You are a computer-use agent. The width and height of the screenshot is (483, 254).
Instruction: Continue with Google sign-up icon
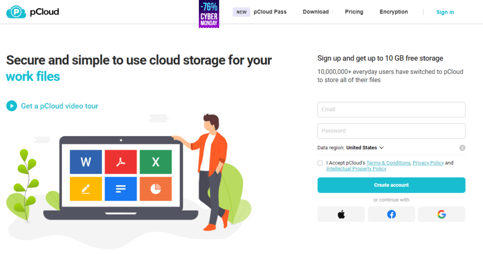441,214
